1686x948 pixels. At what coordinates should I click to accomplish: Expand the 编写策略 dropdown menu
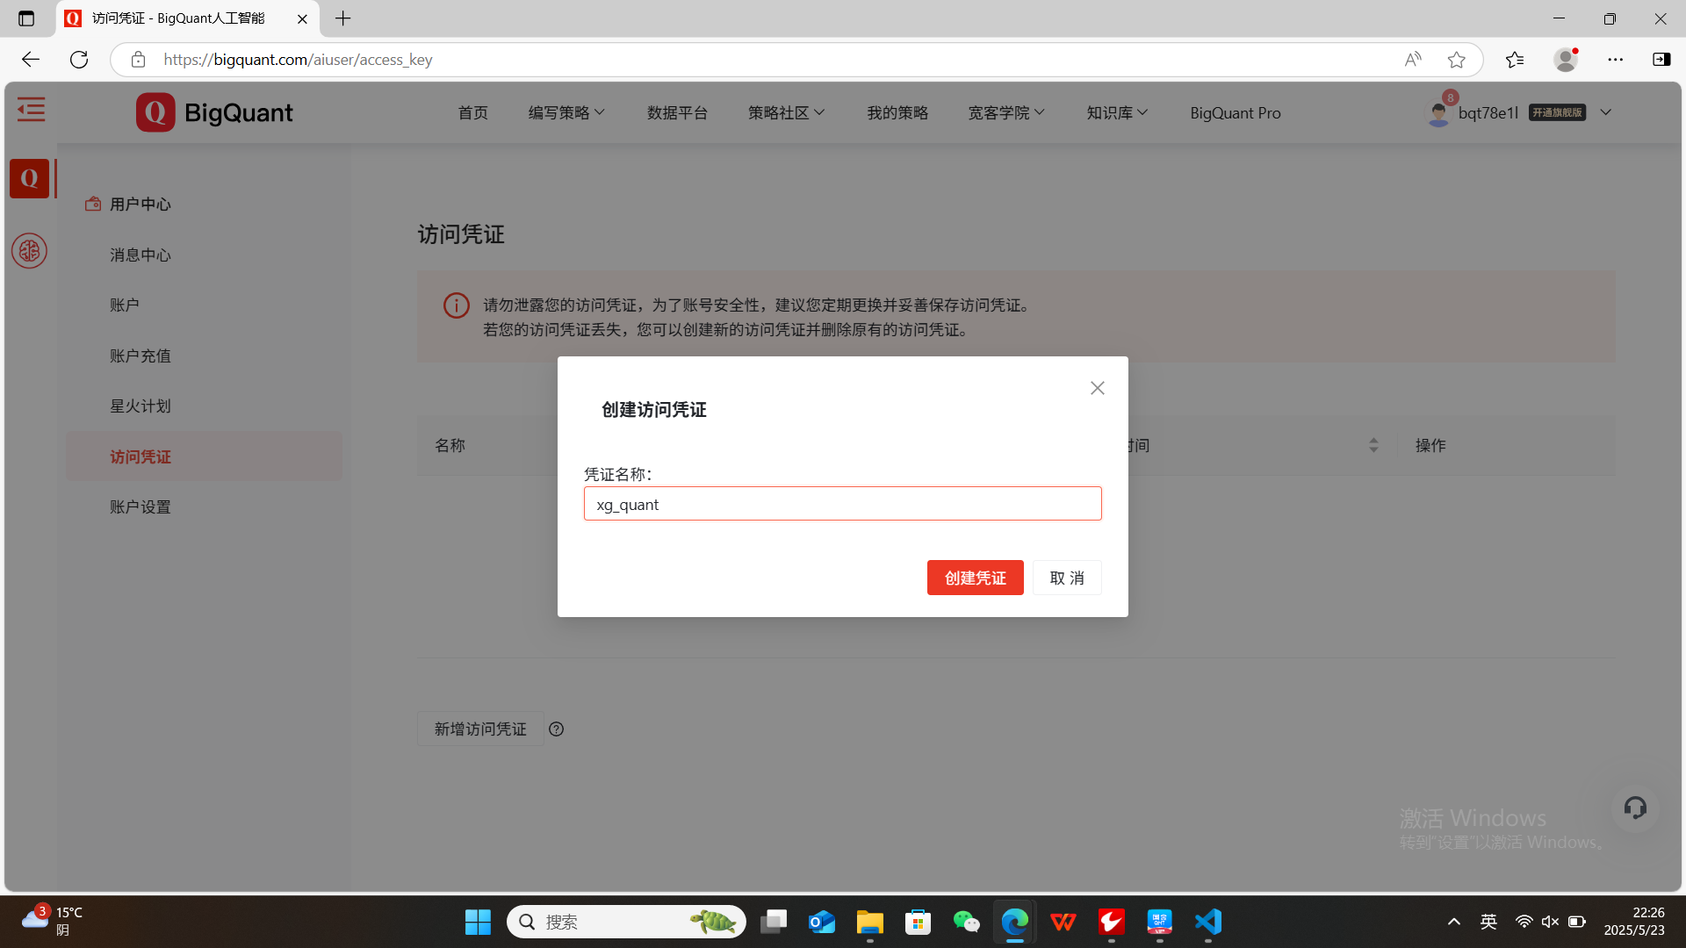pyautogui.click(x=566, y=112)
